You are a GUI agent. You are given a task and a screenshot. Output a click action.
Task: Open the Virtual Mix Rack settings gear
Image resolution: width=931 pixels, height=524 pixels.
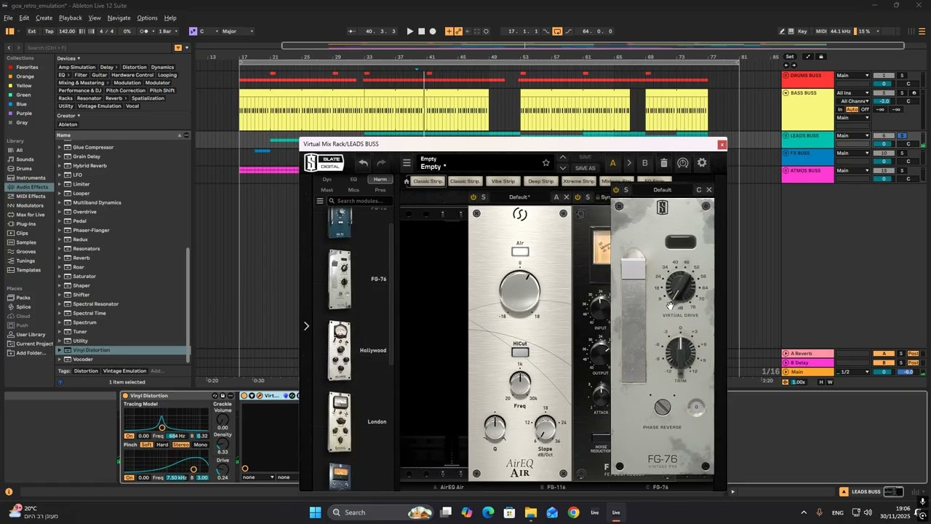click(x=702, y=163)
